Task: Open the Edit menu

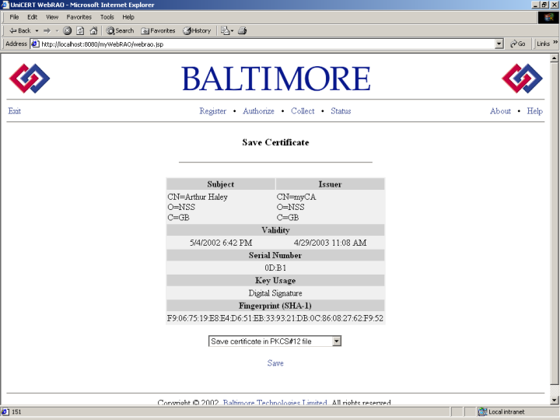Action: click(32, 17)
